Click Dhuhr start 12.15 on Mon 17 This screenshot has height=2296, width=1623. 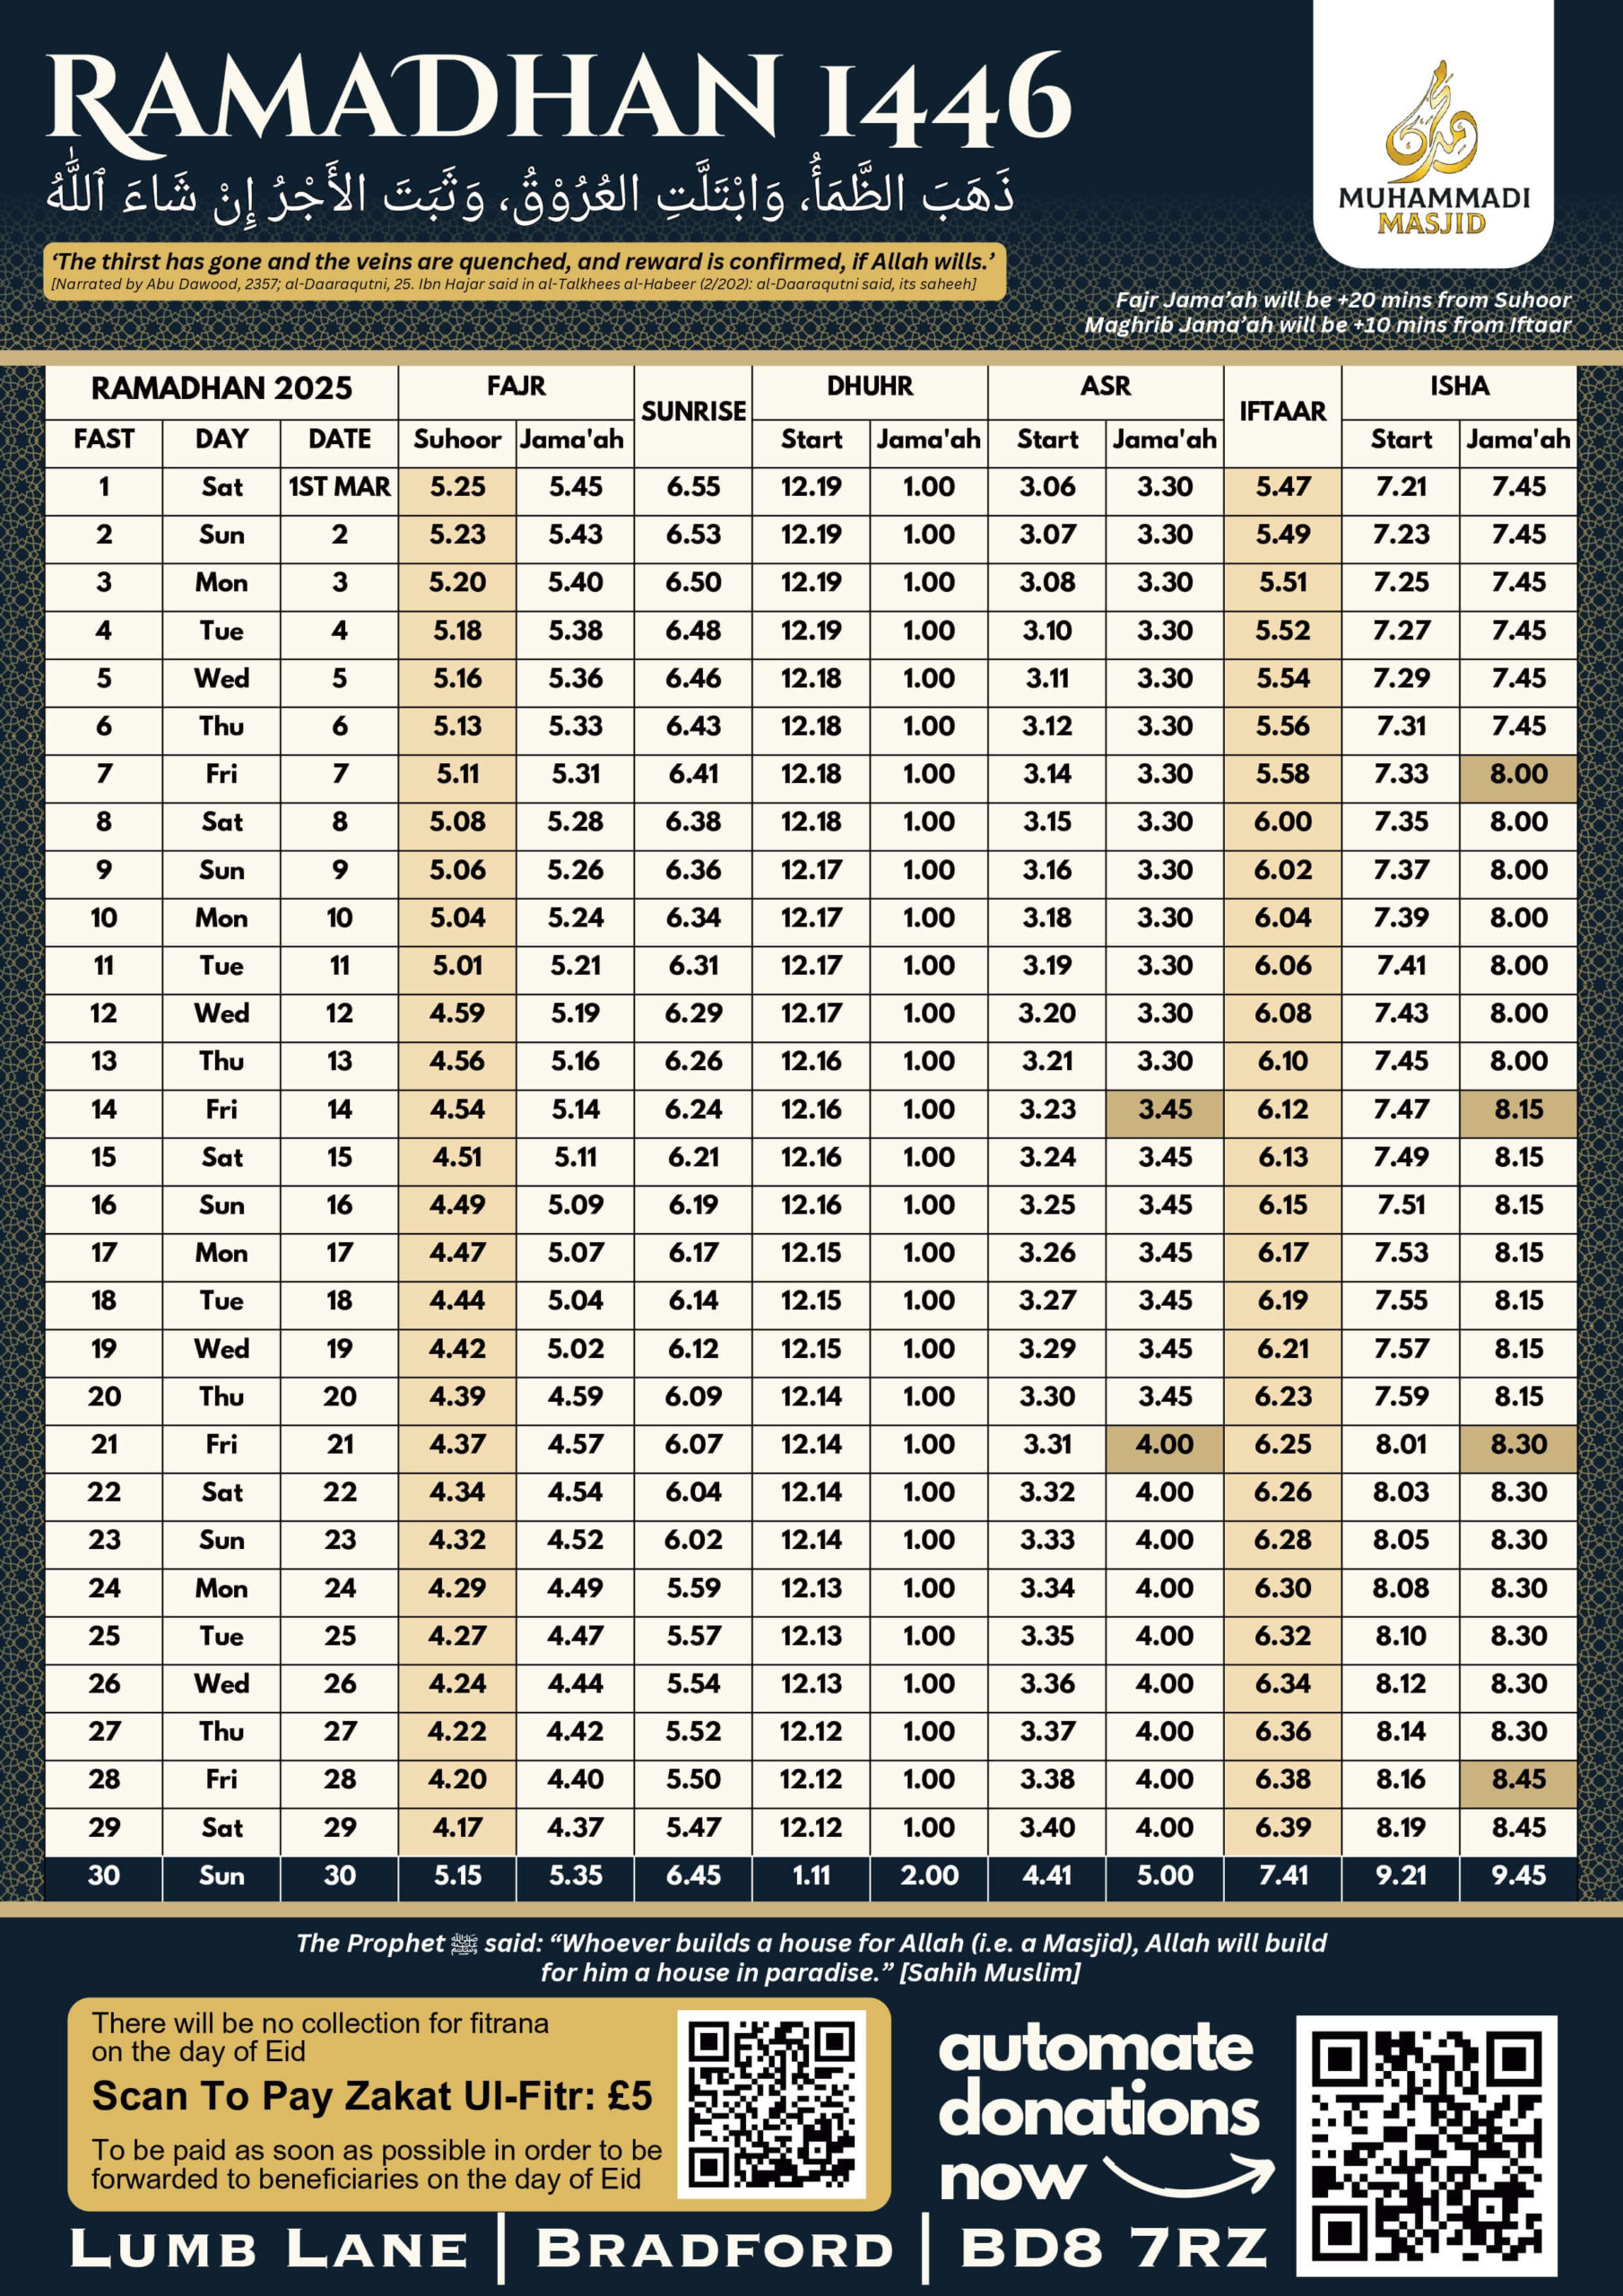point(811,1253)
